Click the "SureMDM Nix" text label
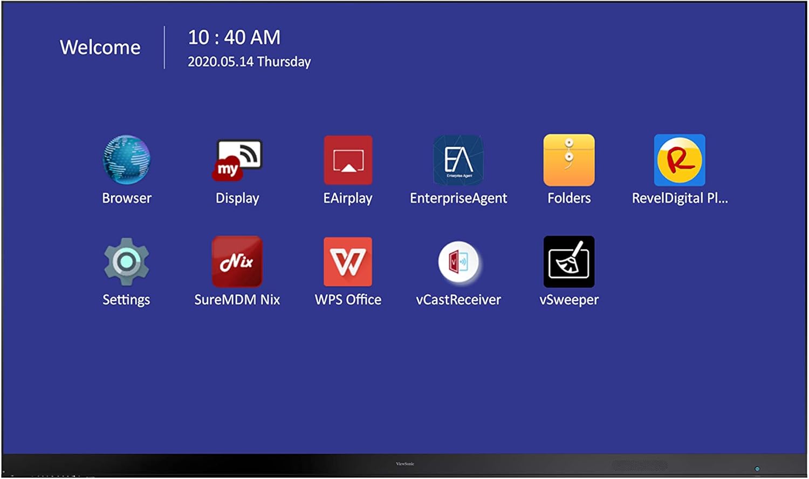Image resolution: width=809 pixels, height=479 pixels. [x=237, y=300]
